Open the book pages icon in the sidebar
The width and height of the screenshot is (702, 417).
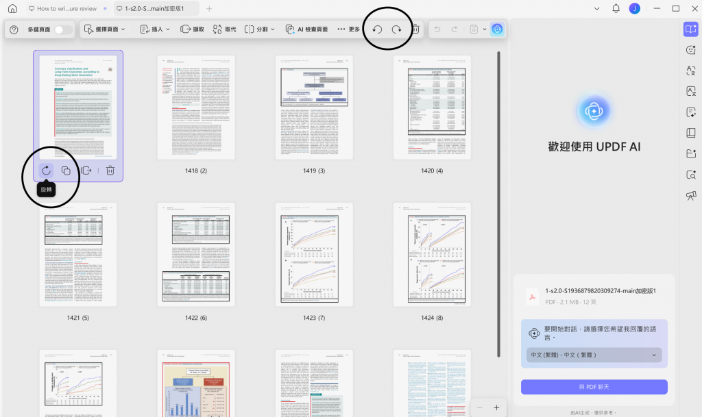point(691,133)
